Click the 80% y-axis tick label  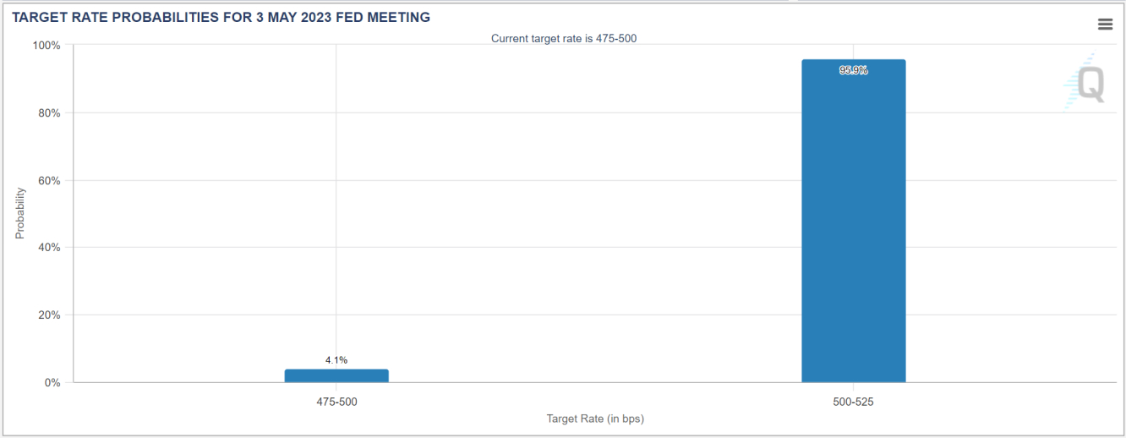pyautogui.click(x=49, y=112)
